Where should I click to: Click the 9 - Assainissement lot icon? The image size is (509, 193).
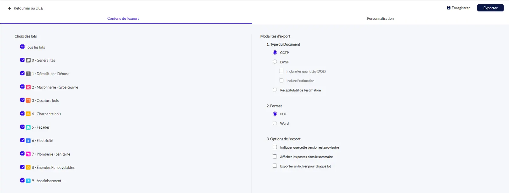28,181
